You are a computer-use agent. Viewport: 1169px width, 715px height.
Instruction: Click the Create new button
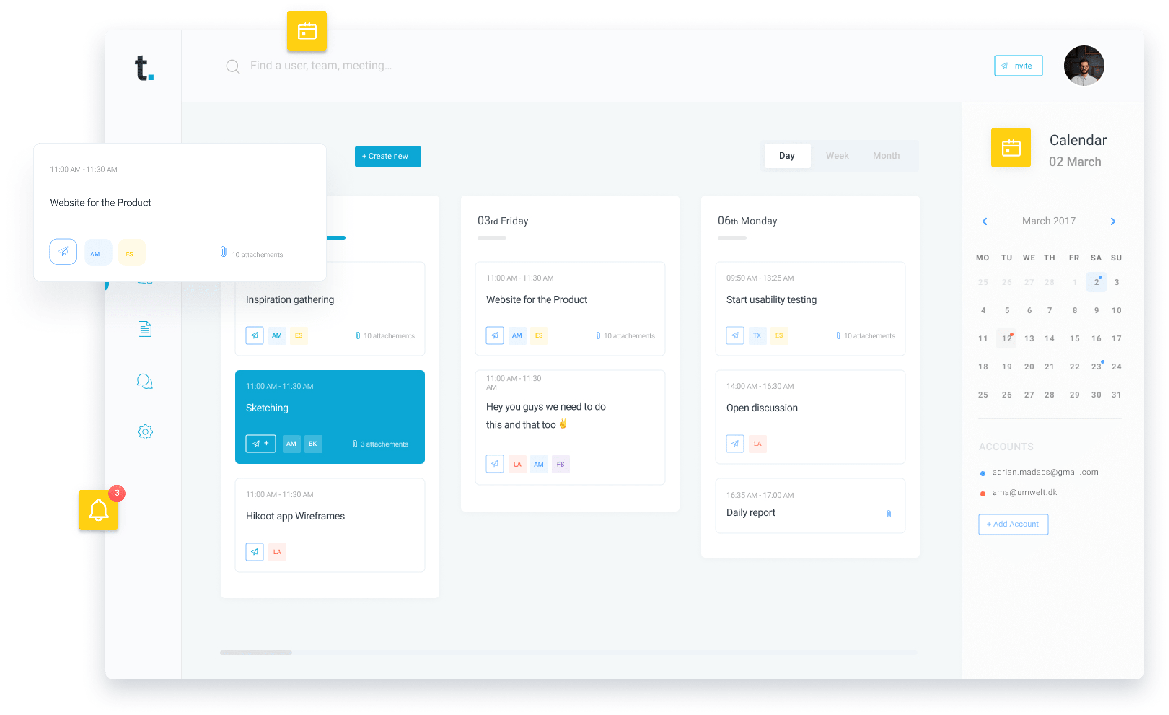(x=388, y=156)
